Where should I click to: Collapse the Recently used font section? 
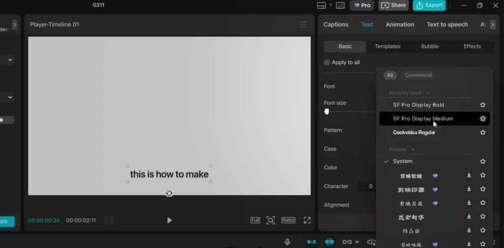tap(428, 93)
